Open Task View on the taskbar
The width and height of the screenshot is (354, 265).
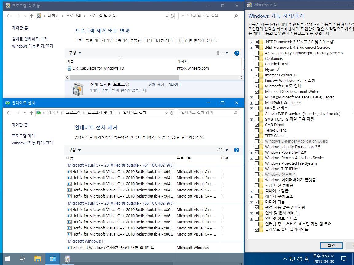coord(22,259)
